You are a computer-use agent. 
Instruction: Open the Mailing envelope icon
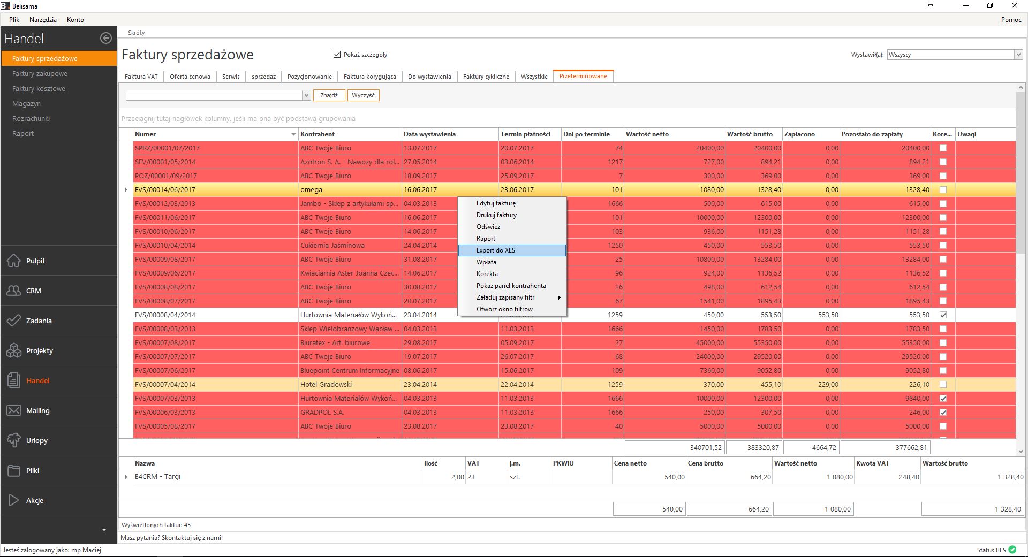[x=14, y=410]
